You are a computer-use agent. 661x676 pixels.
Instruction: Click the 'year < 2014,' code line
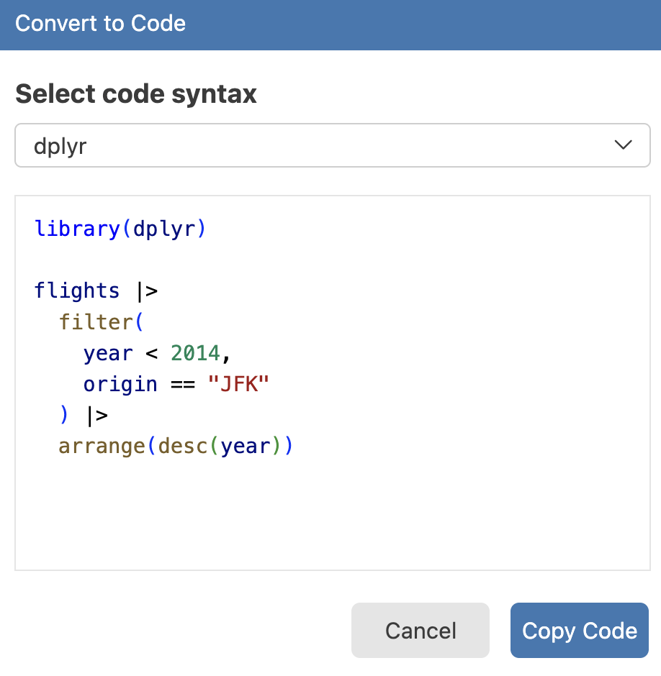157,353
